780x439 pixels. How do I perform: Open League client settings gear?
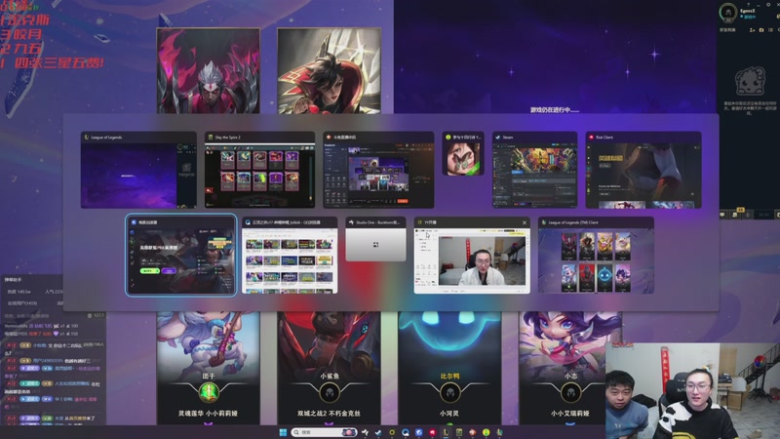[x=768, y=5]
